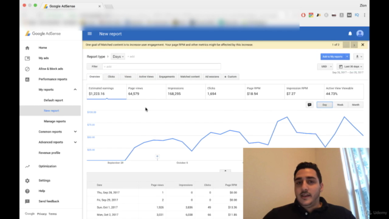389x219 pixels.
Task: Sort table by Date column header
Action: pos(100,185)
